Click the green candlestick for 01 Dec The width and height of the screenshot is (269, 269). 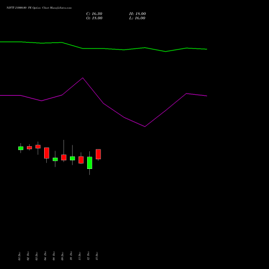pos(21,148)
